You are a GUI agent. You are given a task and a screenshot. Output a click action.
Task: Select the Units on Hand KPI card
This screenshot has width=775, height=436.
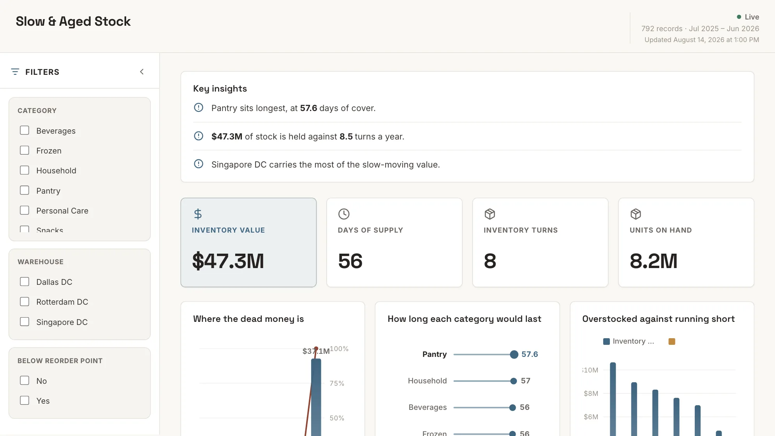(686, 242)
